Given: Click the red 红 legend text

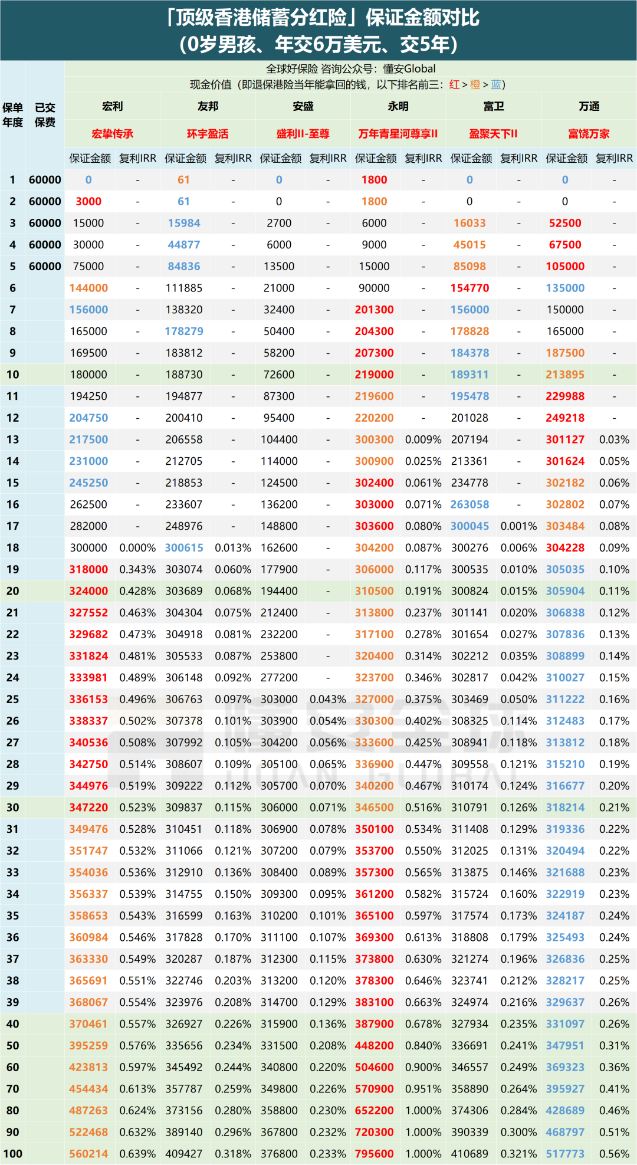Looking at the screenshot, I should [454, 85].
